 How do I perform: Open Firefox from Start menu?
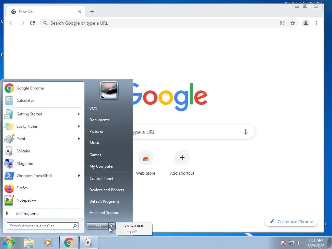click(x=43, y=188)
